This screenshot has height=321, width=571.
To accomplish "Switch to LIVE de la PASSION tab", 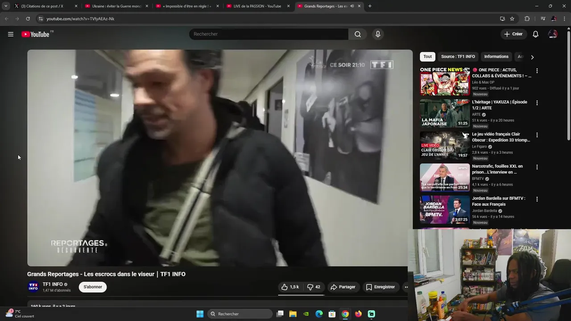I will [x=257, y=6].
